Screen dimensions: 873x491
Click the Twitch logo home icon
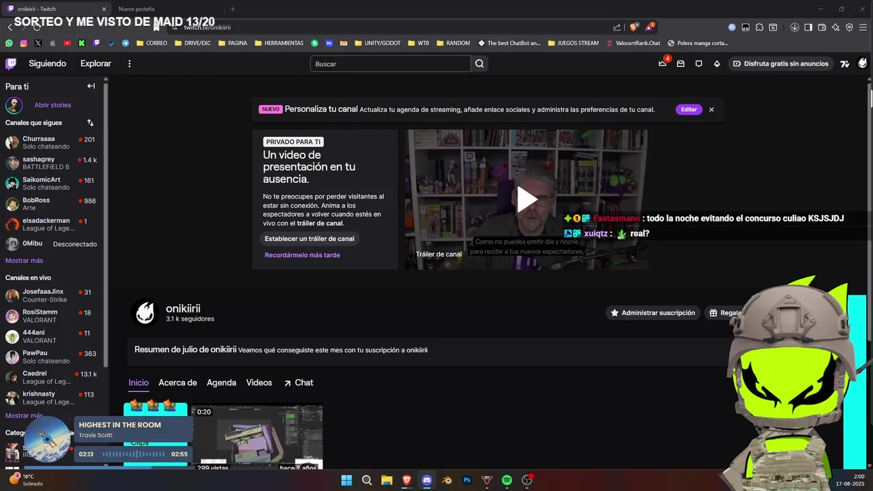pyautogui.click(x=11, y=63)
